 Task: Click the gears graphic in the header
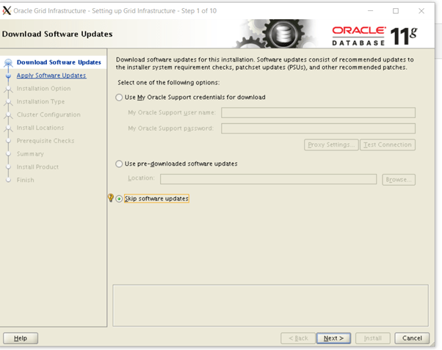click(279, 34)
